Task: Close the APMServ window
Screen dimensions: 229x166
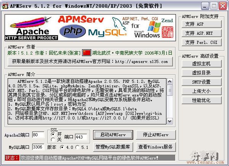Action: click(223, 6)
